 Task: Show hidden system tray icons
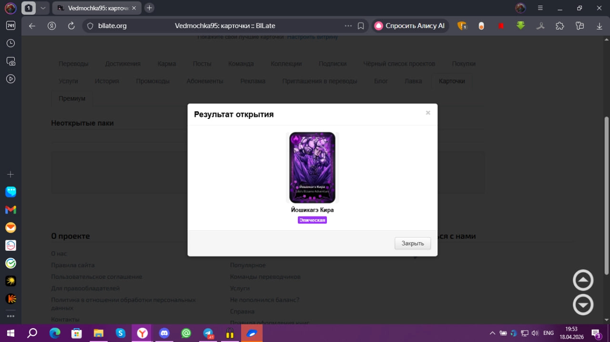(492, 333)
